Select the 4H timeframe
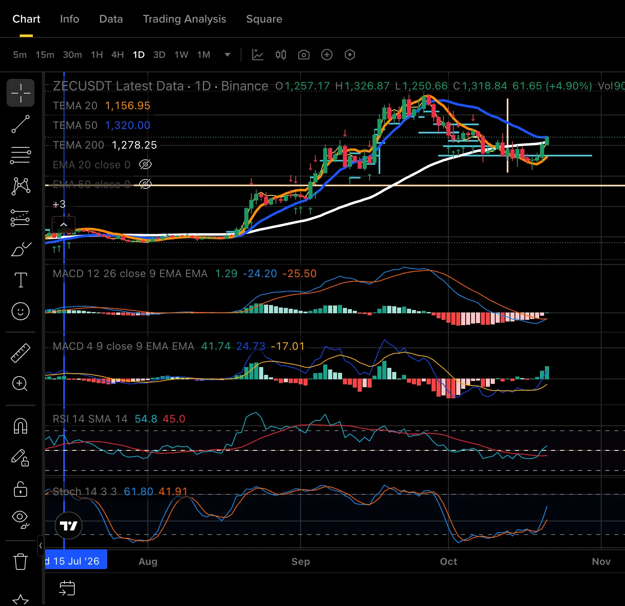625x606 pixels. click(117, 55)
